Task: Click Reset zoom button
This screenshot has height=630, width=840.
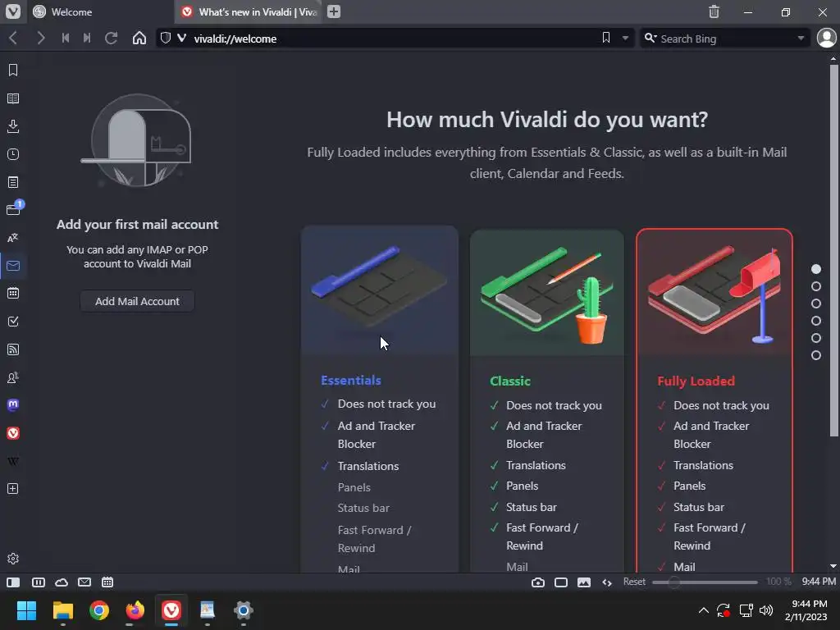Action: [634, 582]
